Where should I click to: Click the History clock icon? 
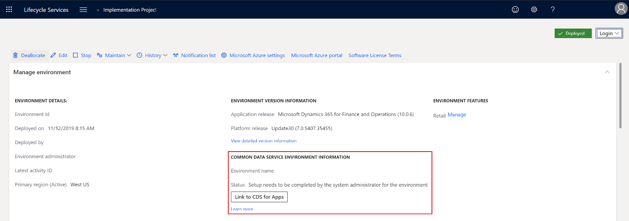pyautogui.click(x=139, y=55)
